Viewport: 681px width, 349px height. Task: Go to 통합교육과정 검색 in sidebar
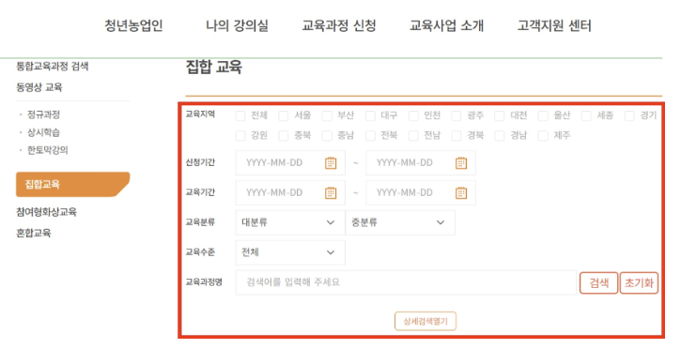pyautogui.click(x=53, y=67)
